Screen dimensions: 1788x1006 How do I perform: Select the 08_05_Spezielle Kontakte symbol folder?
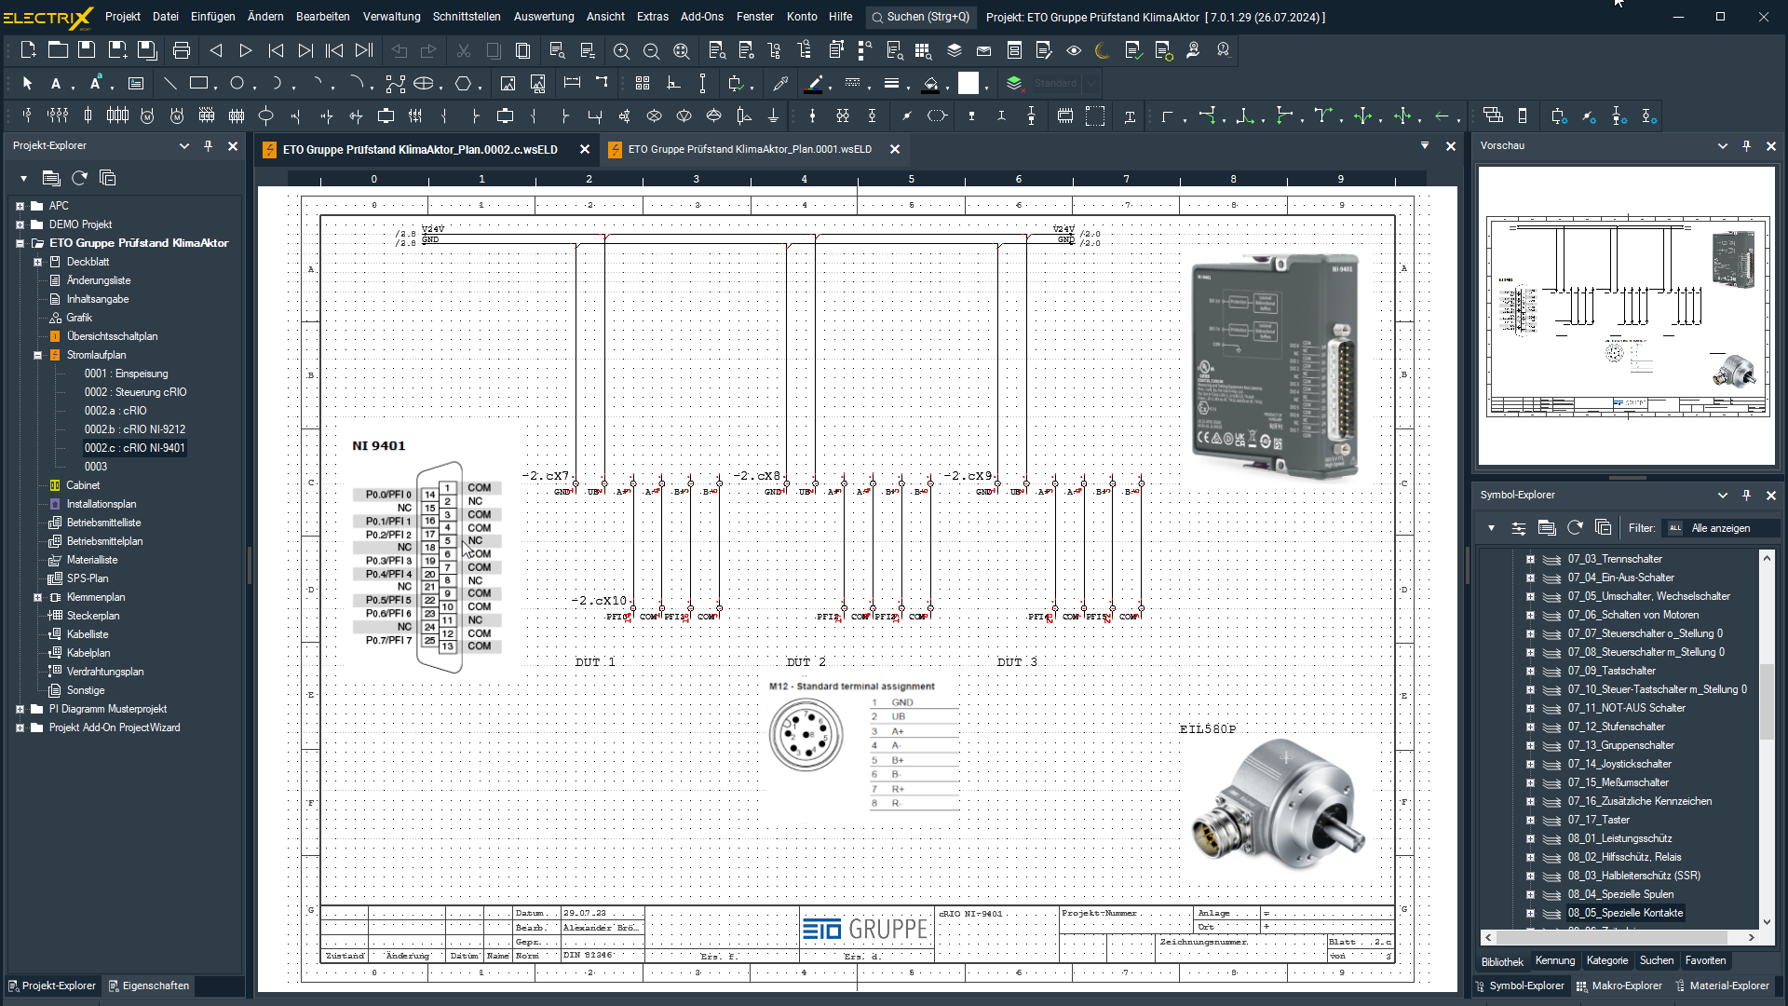coord(1625,913)
